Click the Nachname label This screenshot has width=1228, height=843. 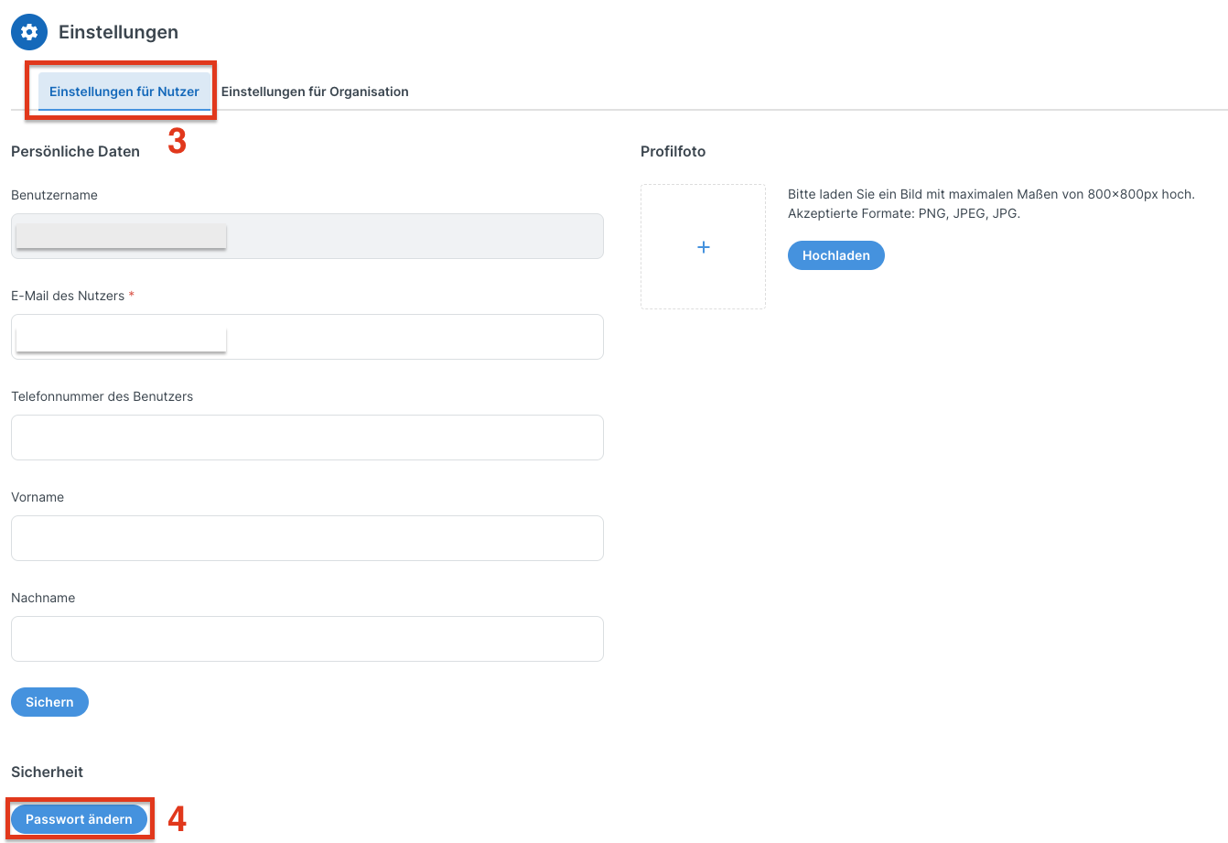click(x=43, y=598)
